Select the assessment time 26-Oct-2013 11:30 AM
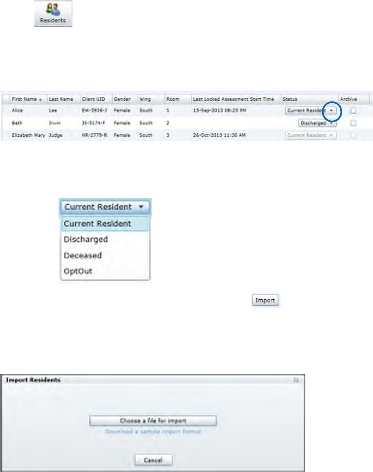 point(219,135)
